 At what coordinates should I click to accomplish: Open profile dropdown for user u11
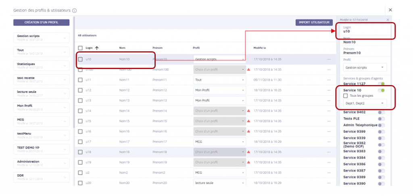coord(220,80)
